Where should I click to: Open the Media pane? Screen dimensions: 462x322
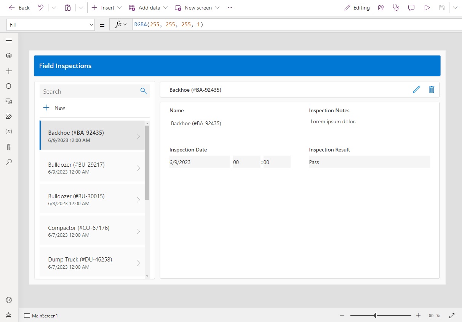coord(9,101)
